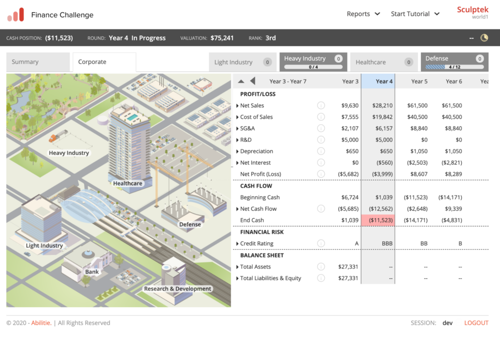Click the up arrow above Profit/Loss
Viewport: 500px width, 338px height.
[241, 82]
